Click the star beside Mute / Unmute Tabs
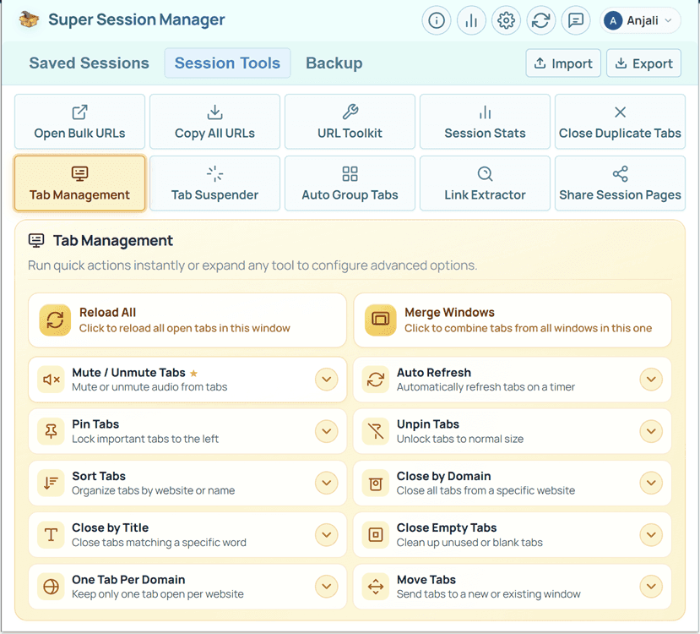The width and height of the screenshot is (700, 634). (x=193, y=373)
